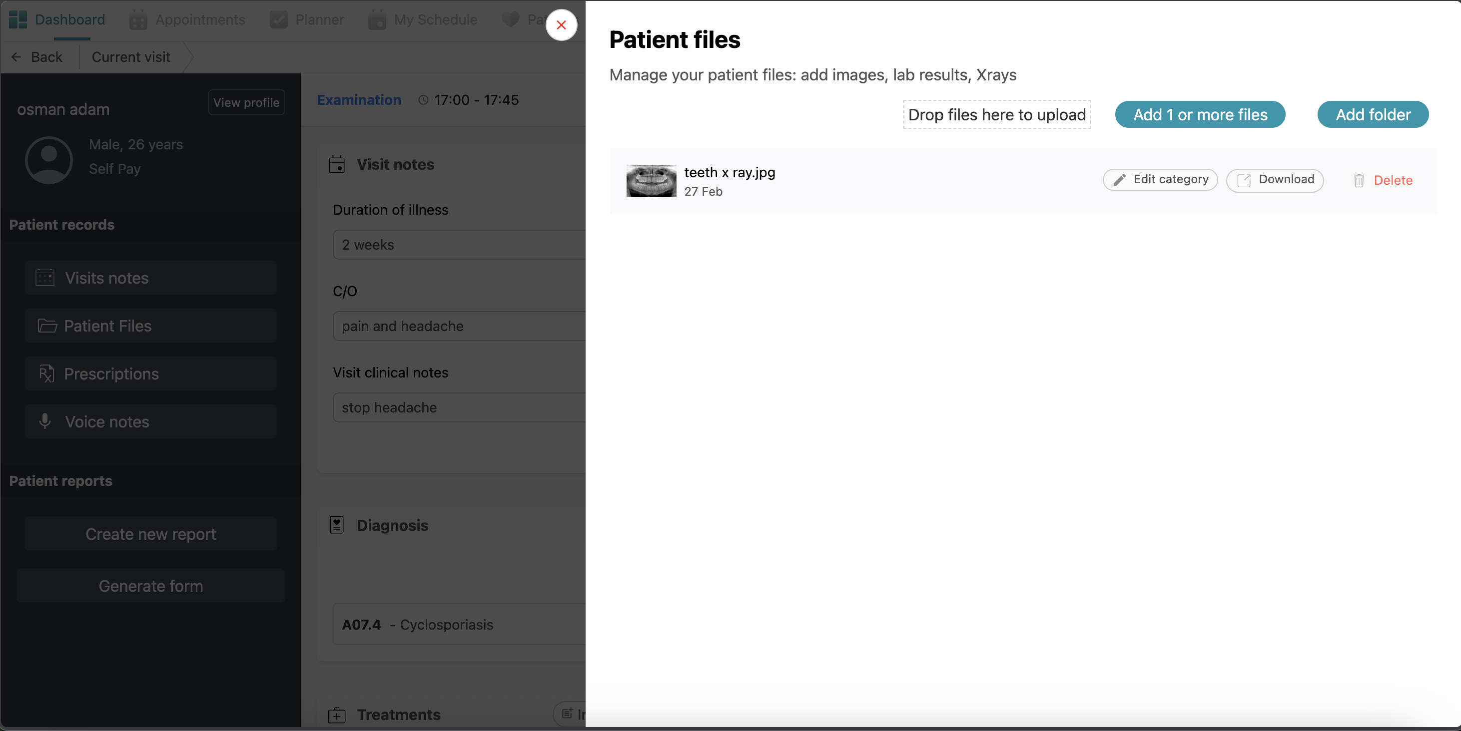Click the trash icon beside Delete
Image resolution: width=1461 pixels, height=731 pixels.
1359,181
